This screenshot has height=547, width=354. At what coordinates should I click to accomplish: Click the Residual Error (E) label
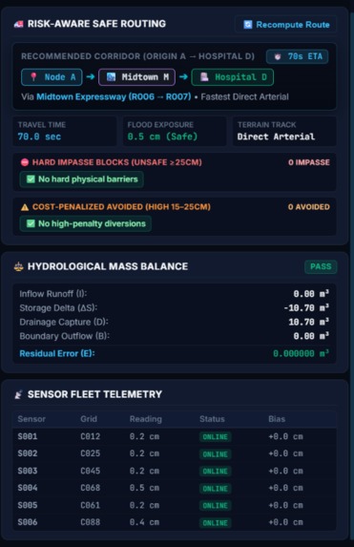pyautogui.click(x=57, y=353)
